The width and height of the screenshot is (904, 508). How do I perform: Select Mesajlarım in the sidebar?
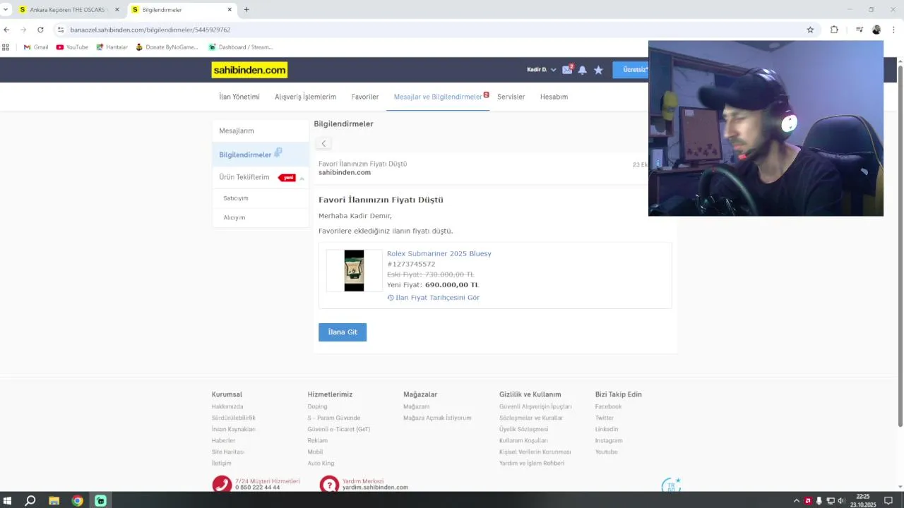[x=261, y=131]
